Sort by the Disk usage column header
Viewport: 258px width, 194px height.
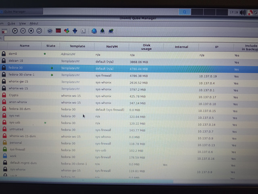click(146, 47)
